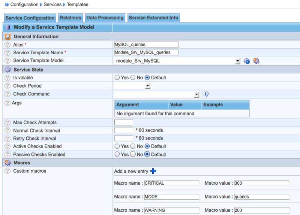
Task: Add a new custom macro entry
Action: point(153,171)
